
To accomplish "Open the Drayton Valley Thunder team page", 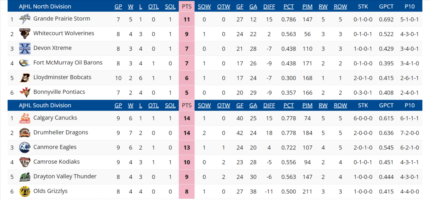I will (x=65, y=176).
